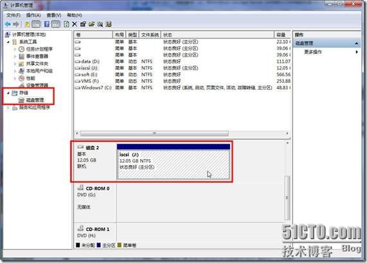The height and width of the screenshot is (263, 367).
Task: Sort by the 文件系统 column header
Action: 150,35
